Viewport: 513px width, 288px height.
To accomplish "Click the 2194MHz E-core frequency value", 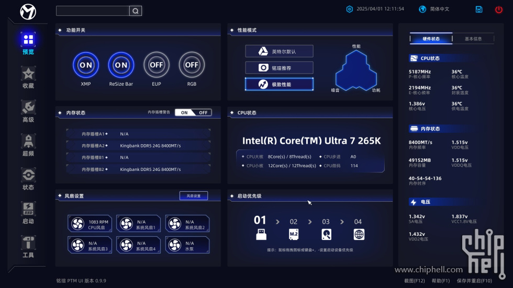I will point(420,87).
